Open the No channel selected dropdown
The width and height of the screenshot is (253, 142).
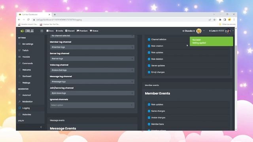pyautogui.click(x=92, y=36)
